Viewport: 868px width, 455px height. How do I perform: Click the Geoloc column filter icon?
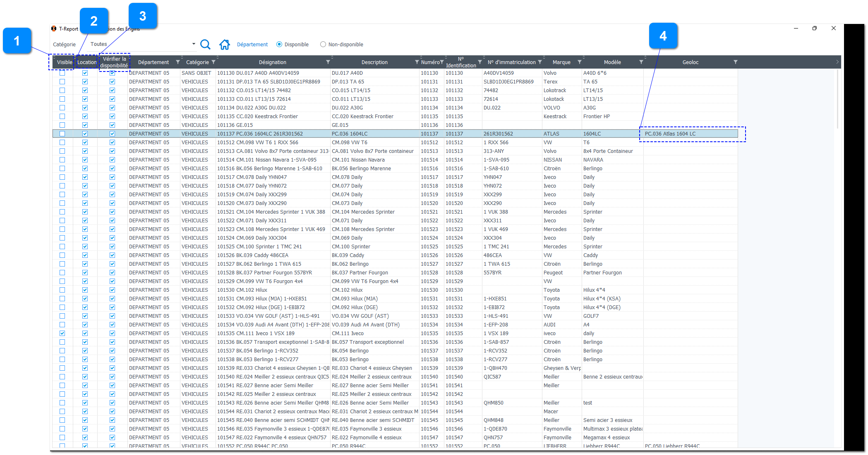pyautogui.click(x=736, y=62)
